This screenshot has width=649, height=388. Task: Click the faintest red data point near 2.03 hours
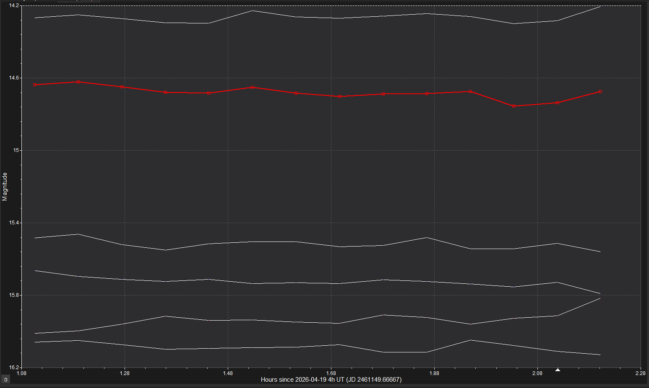tap(513, 106)
